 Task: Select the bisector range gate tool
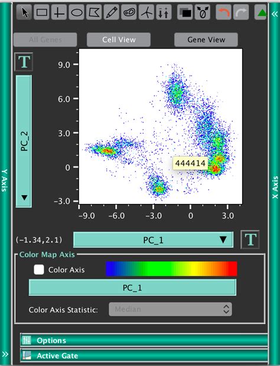tap(164, 12)
